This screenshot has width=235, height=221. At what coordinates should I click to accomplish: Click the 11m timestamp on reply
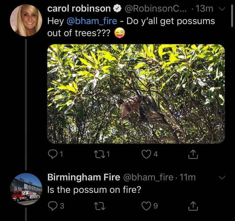pyautogui.click(x=188, y=177)
